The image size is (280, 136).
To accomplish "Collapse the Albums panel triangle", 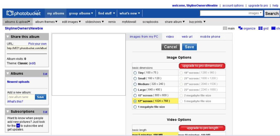I will (8, 73).
